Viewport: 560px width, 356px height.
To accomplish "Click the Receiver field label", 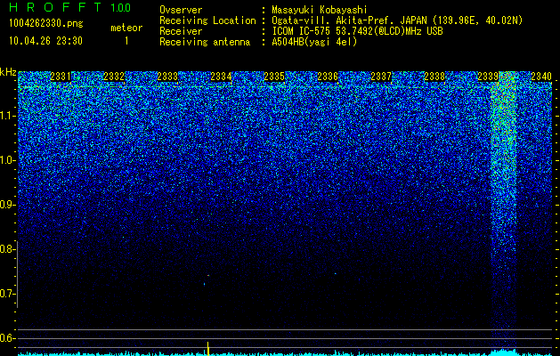I will point(181,31).
